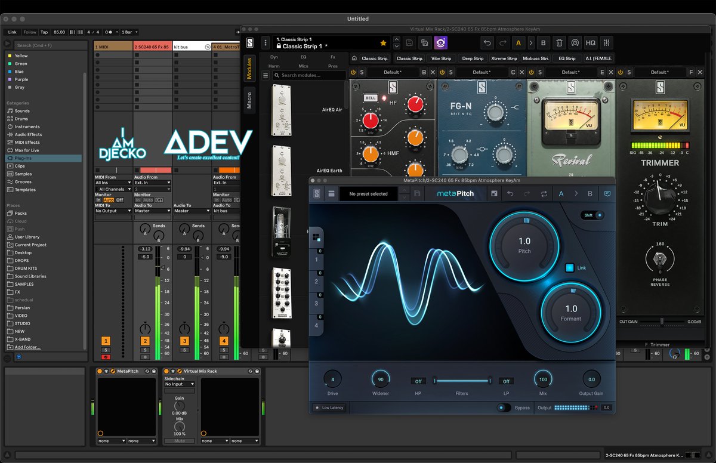
Task: Click Add Folder in Places
Action: tap(27, 347)
